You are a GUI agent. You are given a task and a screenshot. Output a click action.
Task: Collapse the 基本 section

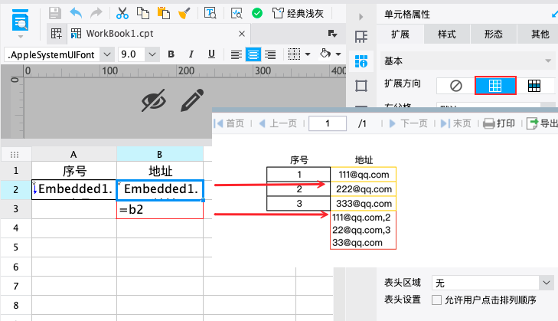click(x=548, y=61)
